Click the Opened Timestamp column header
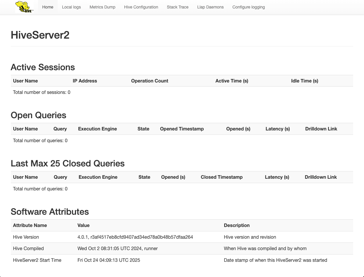 coord(182,129)
